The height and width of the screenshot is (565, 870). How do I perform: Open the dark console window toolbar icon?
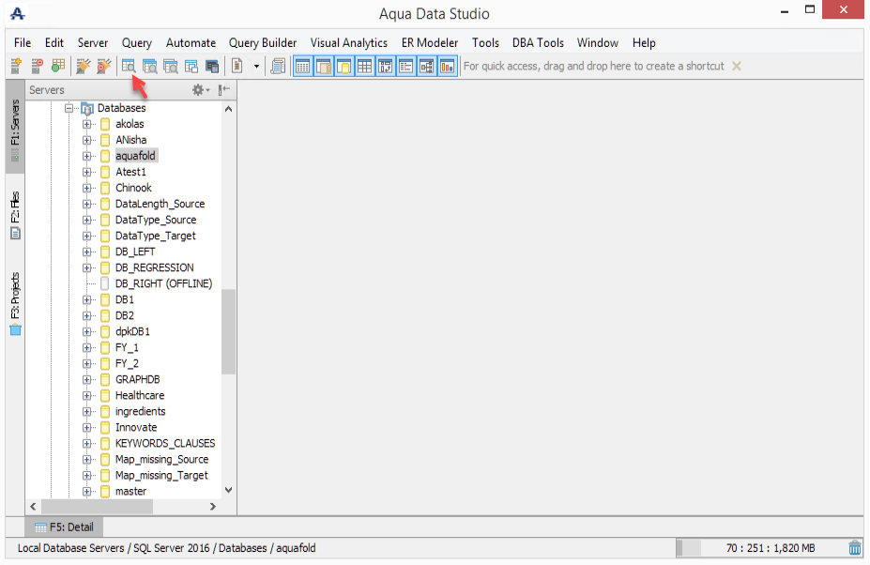point(212,66)
